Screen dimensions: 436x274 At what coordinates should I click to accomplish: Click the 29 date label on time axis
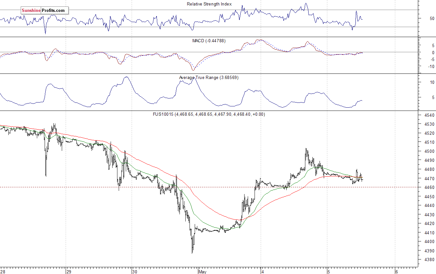coord(69,272)
